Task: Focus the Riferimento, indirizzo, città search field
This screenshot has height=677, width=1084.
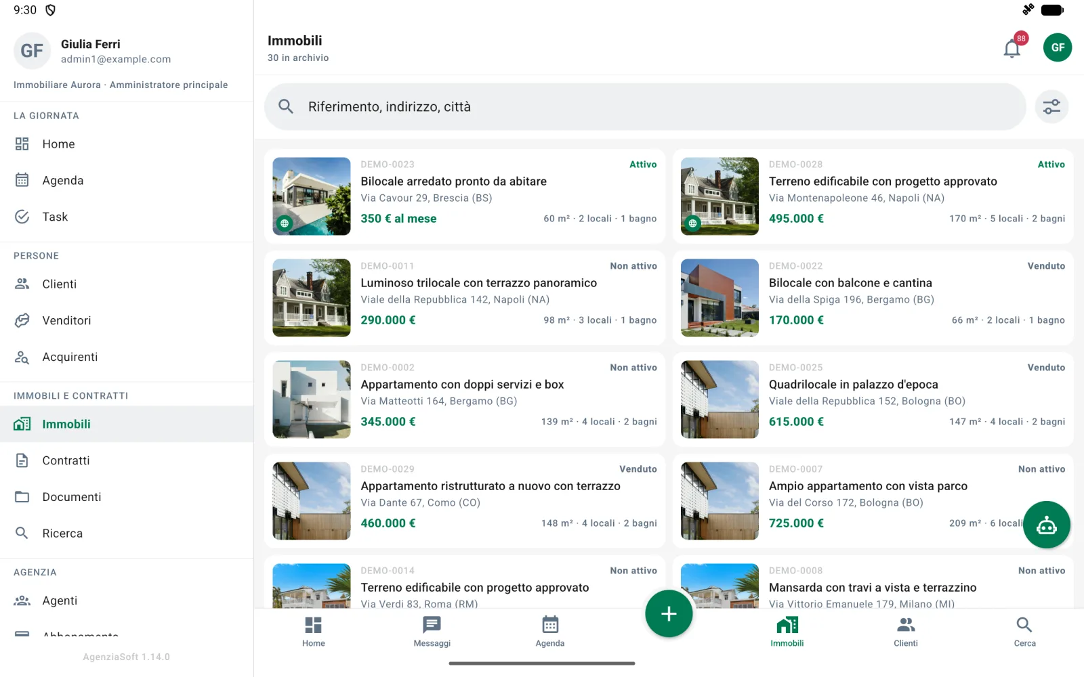Action: click(645, 107)
